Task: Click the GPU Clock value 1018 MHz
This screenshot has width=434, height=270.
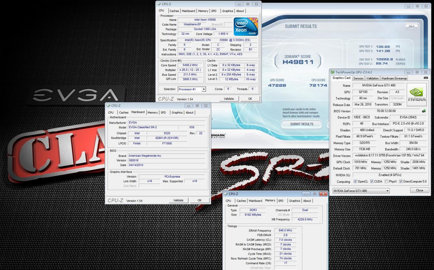Action: (x=360, y=162)
